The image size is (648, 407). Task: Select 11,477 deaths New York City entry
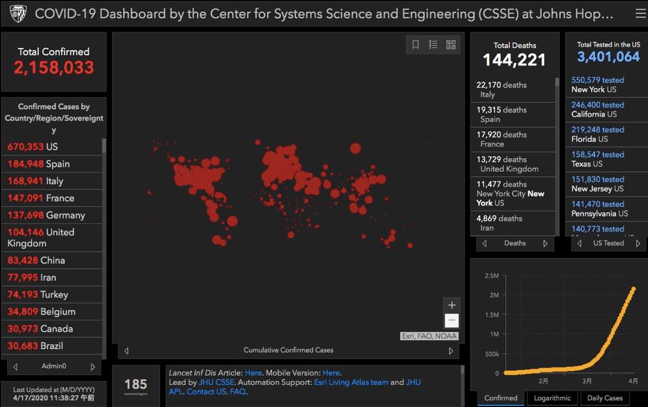[x=513, y=193]
